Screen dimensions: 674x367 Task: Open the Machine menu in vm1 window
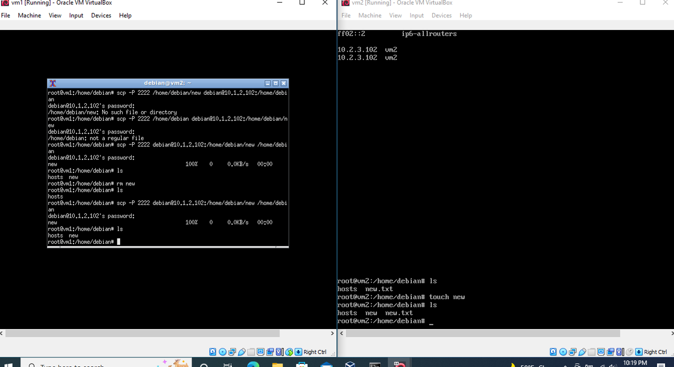point(29,15)
